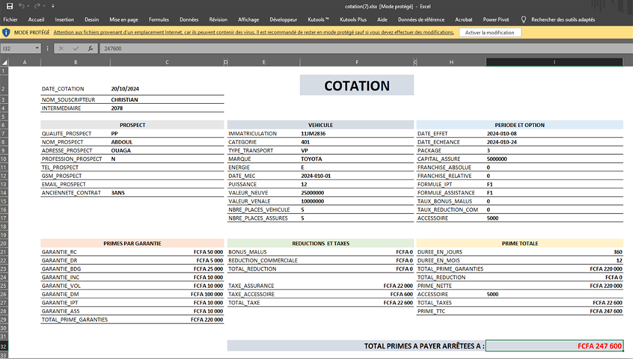Open the Fichier menu tab
Screen dimensions: 633x359
[x=10, y=19]
